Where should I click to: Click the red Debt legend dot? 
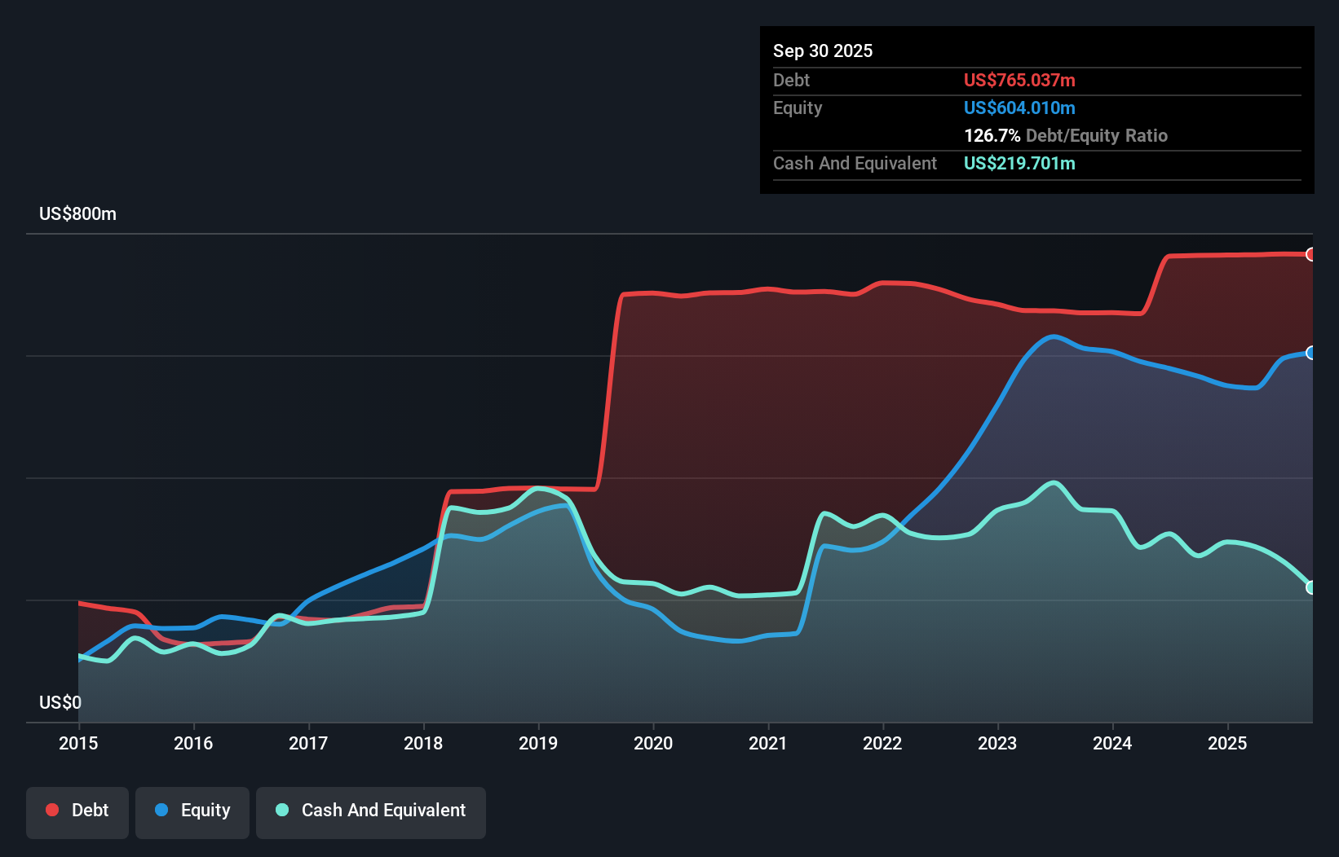click(x=51, y=810)
